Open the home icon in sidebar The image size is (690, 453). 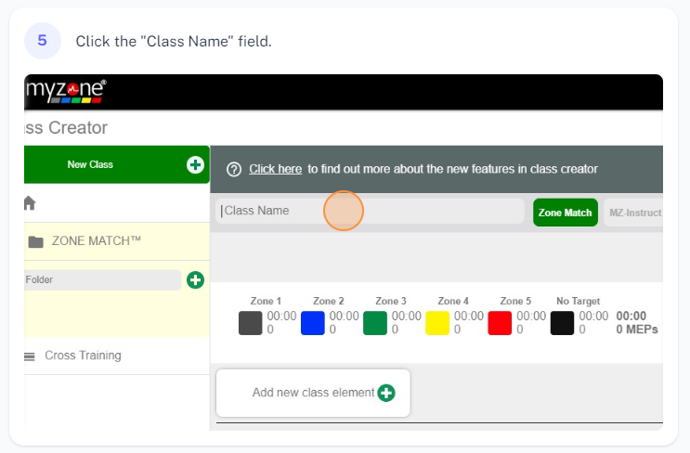(29, 202)
